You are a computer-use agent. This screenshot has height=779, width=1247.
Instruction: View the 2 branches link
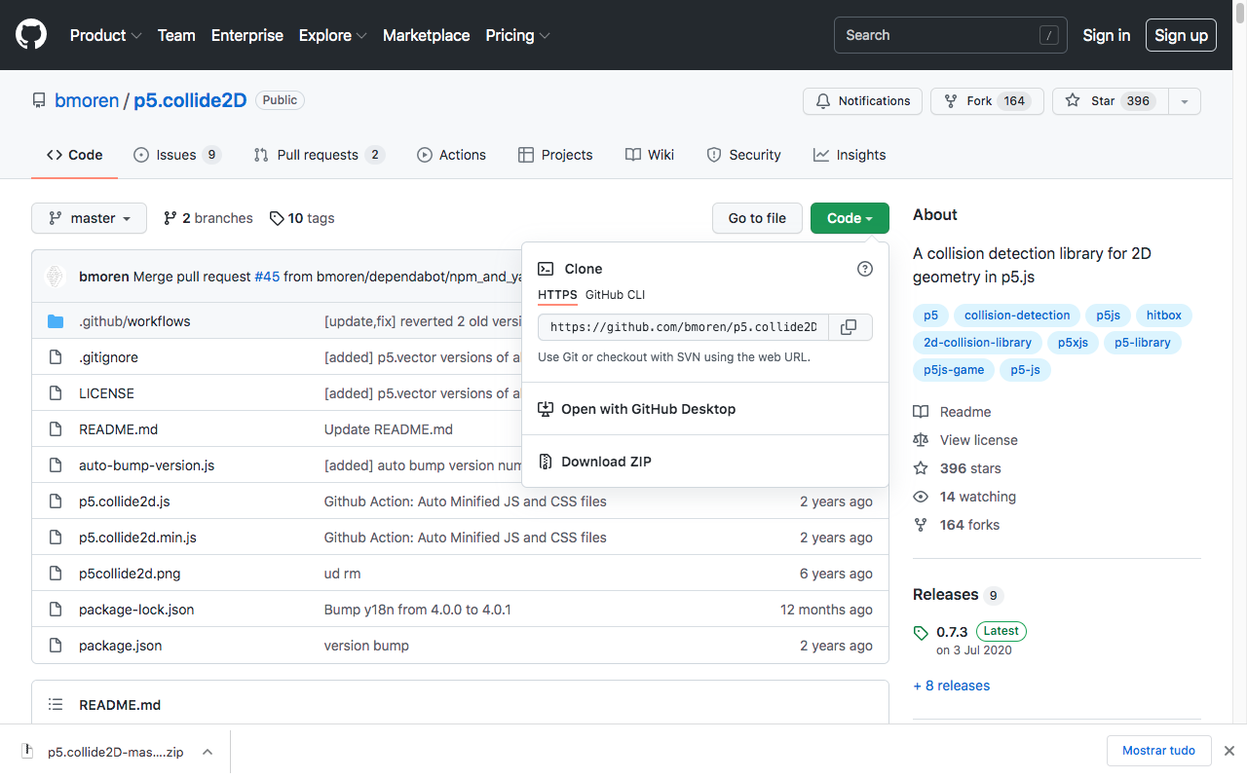tap(208, 218)
